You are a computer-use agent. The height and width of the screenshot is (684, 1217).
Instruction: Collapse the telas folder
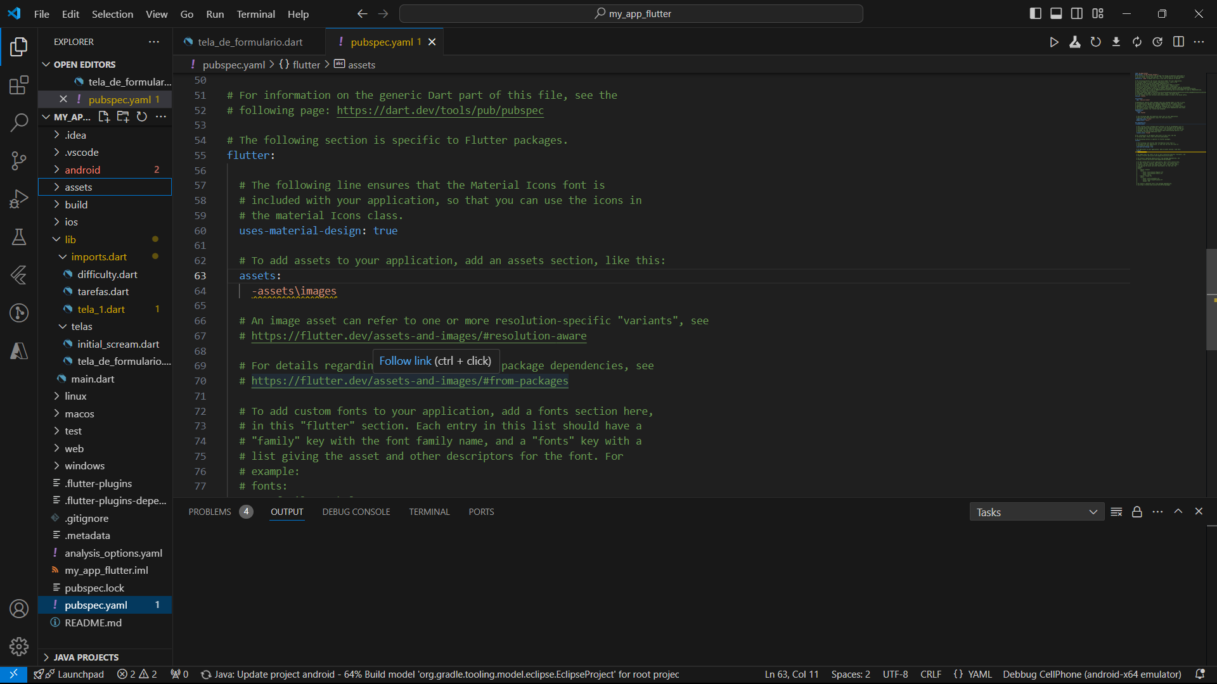coord(105,327)
